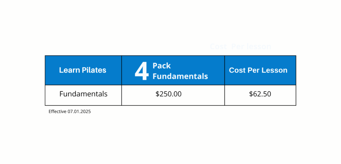Click the word "Pack" in the header
Viewport: 341px width, 164px height.
tap(162, 66)
